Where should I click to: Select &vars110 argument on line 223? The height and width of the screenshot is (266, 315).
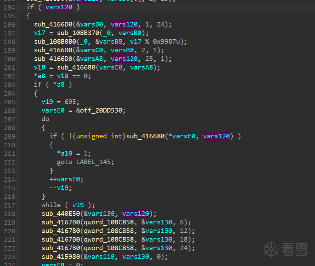click(99, 257)
